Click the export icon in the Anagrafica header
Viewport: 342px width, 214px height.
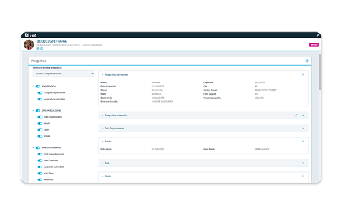(307, 61)
